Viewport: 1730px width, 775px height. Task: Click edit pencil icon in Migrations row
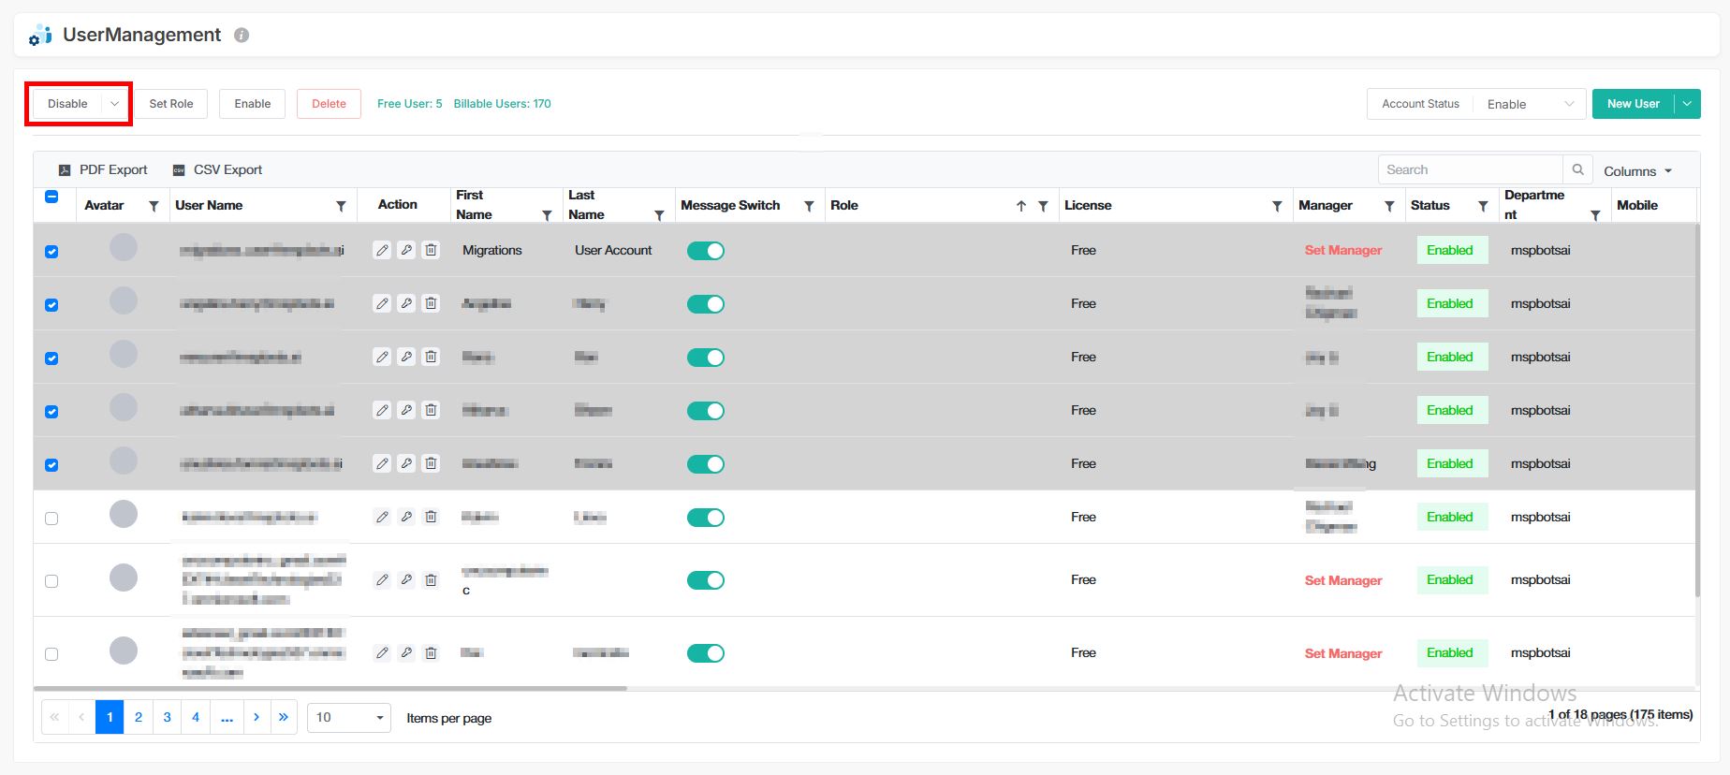[x=382, y=250]
